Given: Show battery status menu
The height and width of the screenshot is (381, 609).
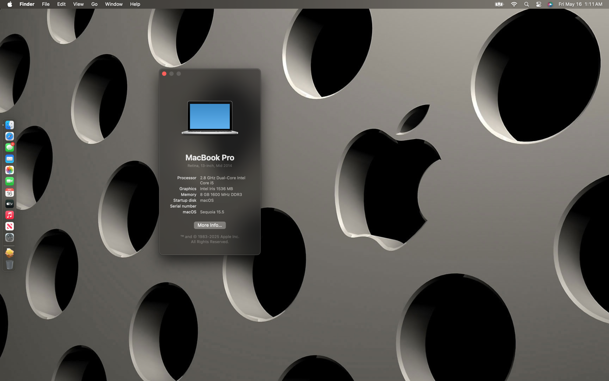Looking at the screenshot, I should tap(499, 4).
